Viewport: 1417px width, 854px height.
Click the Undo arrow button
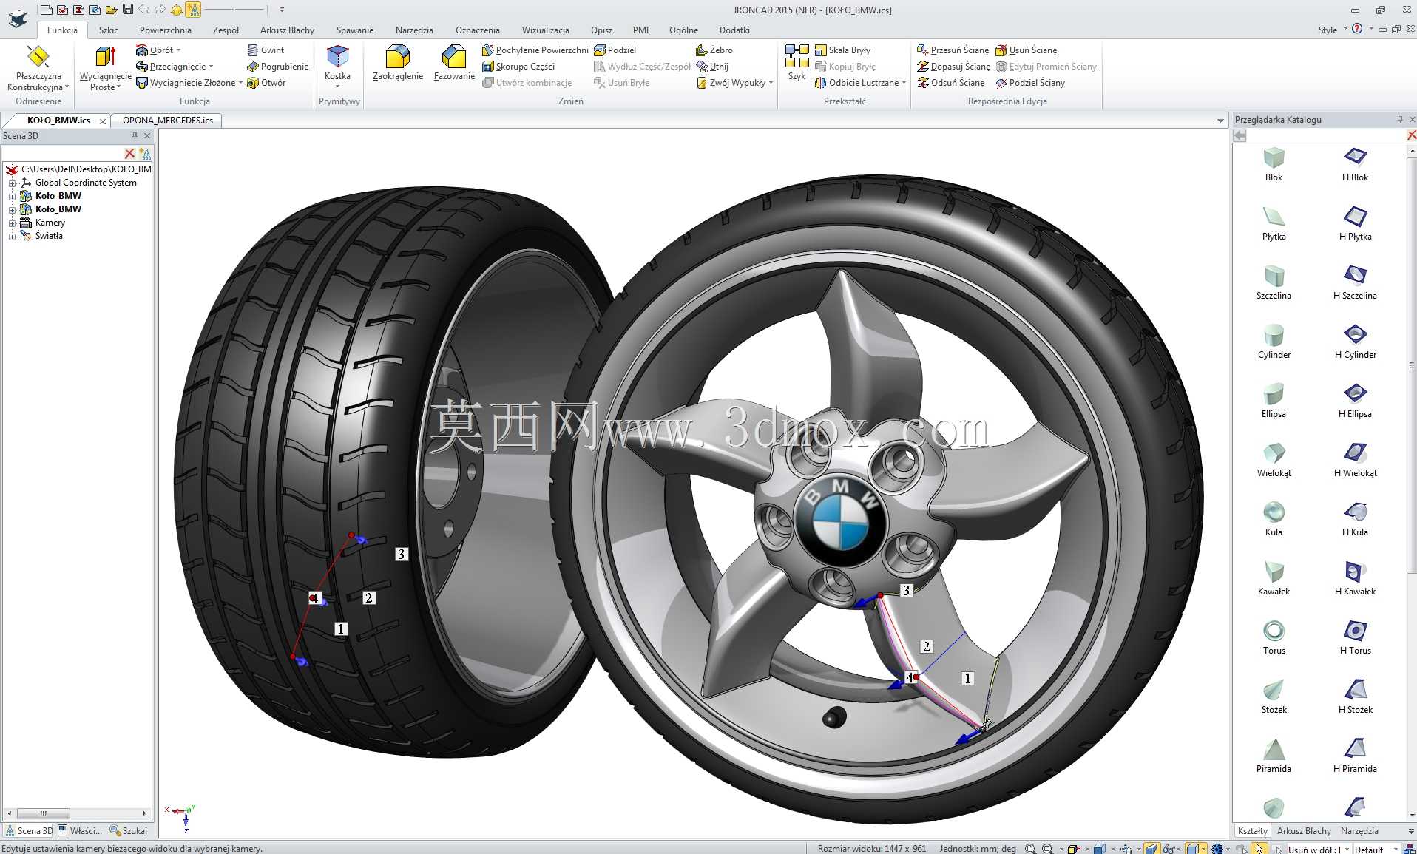[143, 10]
